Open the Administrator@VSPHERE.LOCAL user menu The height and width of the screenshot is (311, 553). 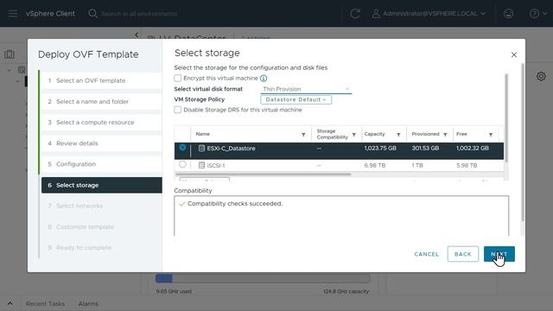(429, 14)
